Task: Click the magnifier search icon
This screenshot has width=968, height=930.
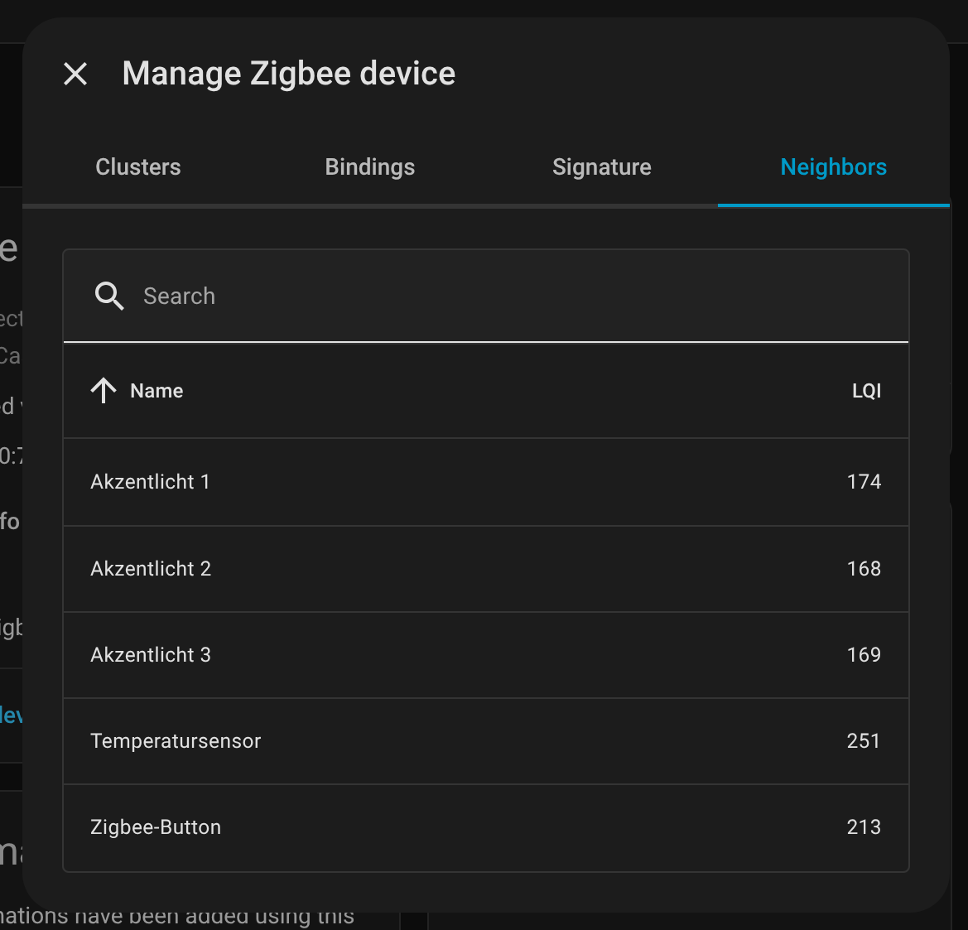Action: click(109, 296)
